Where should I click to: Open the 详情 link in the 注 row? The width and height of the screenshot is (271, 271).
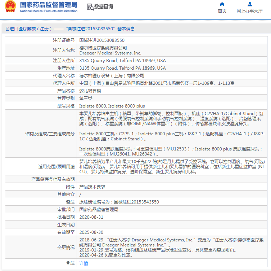tap(83, 263)
